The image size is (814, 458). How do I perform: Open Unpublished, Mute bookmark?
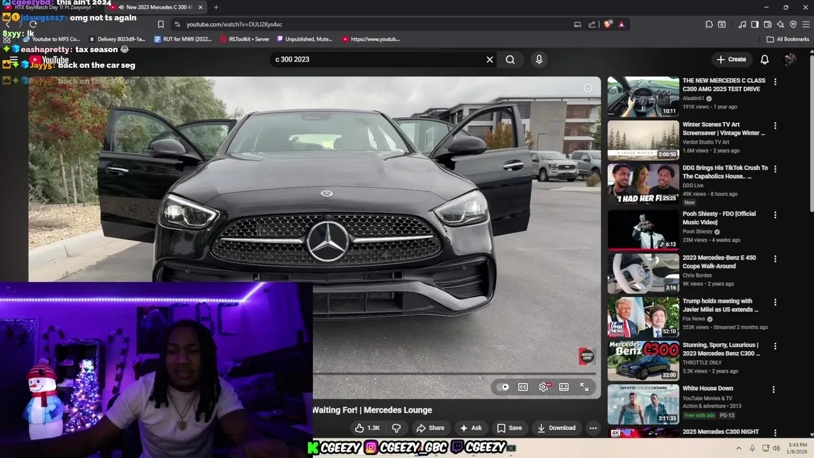pyautogui.click(x=304, y=39)
